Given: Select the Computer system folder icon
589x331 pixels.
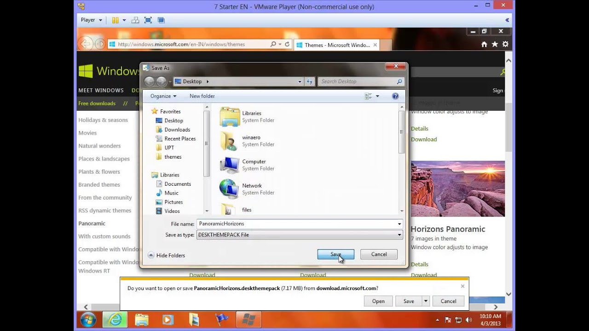Looking at the screenshot, I should pyautogui.click(x=230, y=165).
